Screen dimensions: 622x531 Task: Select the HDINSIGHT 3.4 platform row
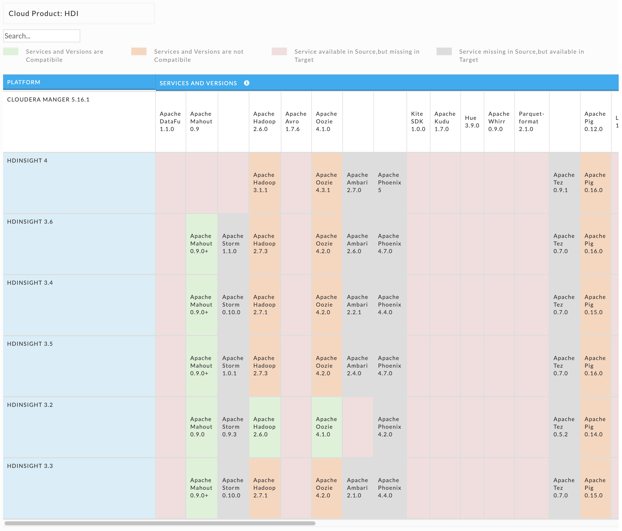click(79, 305)
